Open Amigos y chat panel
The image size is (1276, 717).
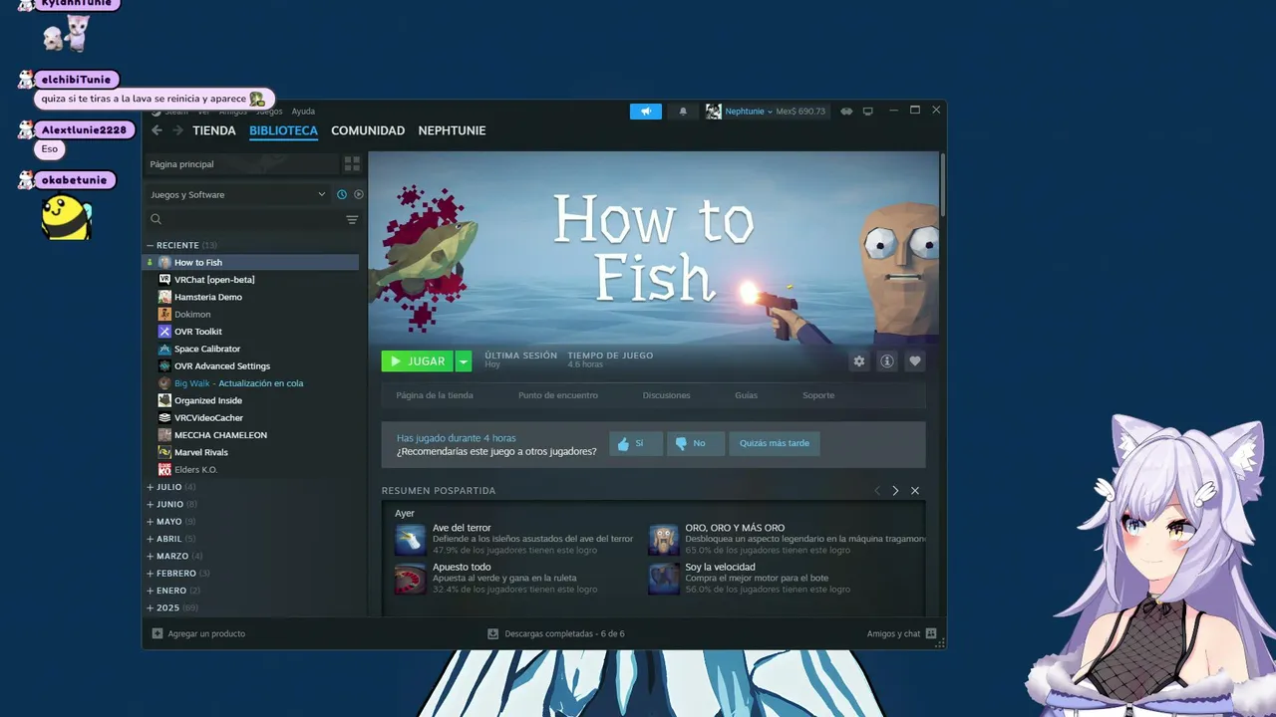tap(901, 633)
